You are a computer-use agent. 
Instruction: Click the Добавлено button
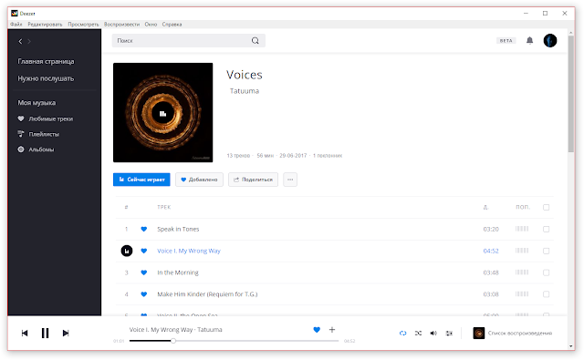click(199, 180)
